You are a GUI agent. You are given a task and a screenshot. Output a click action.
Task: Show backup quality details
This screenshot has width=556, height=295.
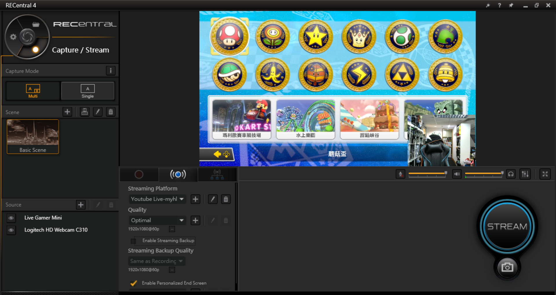coord(172,270)
